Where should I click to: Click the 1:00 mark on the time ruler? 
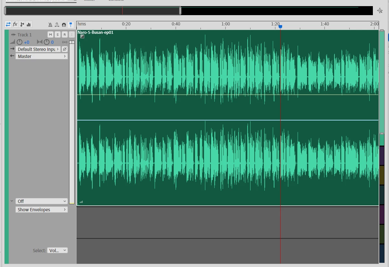pos(226,24)
